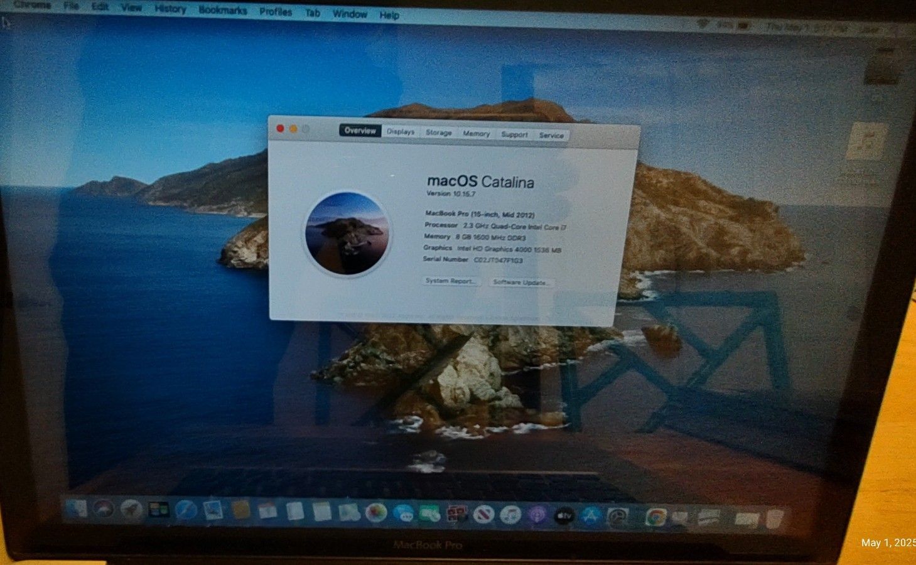Open the Chrome application menu
Viewport: 916px width, 565px height.
click(x=32, y=5)
